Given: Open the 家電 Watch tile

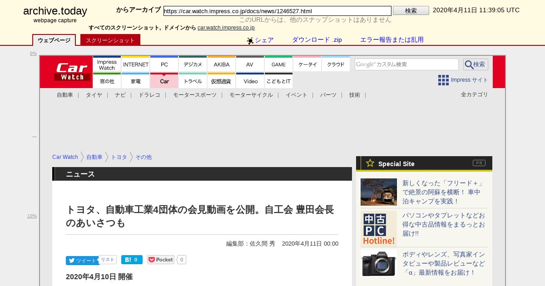Looking at the screenshot, I should [x=136, y=80].
